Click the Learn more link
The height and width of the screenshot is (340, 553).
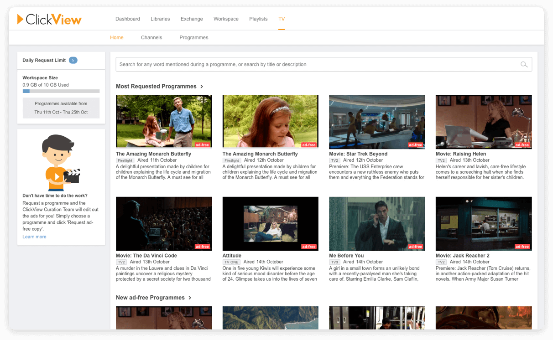[34, 237]
